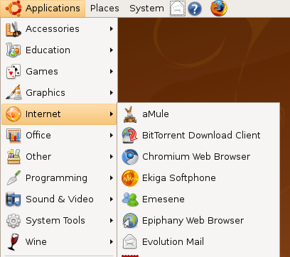
Task: Click the Internet submenu arrow
Action: (x=112, y=114)
